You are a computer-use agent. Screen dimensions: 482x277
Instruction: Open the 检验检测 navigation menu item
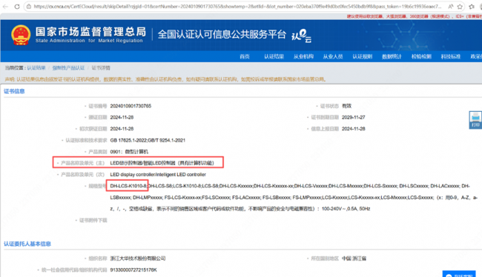[x=421, y=56]
